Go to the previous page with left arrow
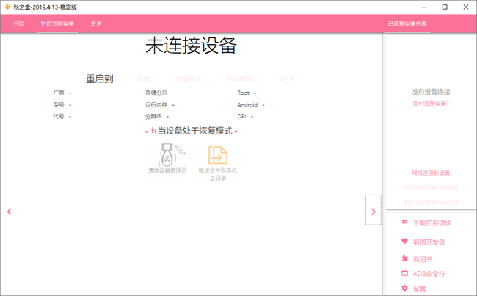The image size is (477, 296). (x=9, y=212)
